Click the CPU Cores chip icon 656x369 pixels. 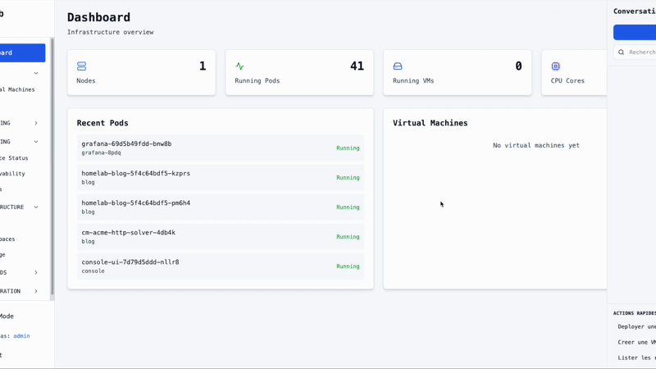[556, 66]
